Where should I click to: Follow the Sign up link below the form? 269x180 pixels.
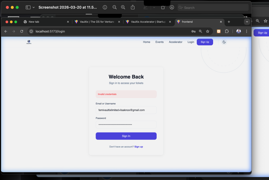[138, 147]
